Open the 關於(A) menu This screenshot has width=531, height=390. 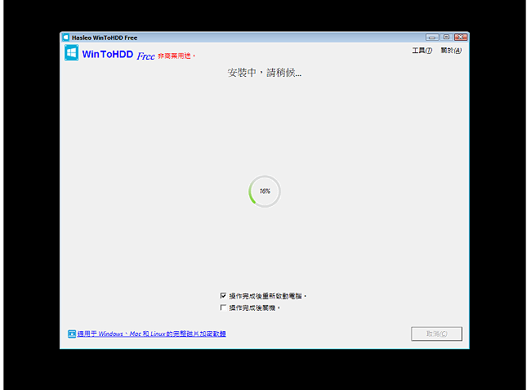(x=451, y=51)
